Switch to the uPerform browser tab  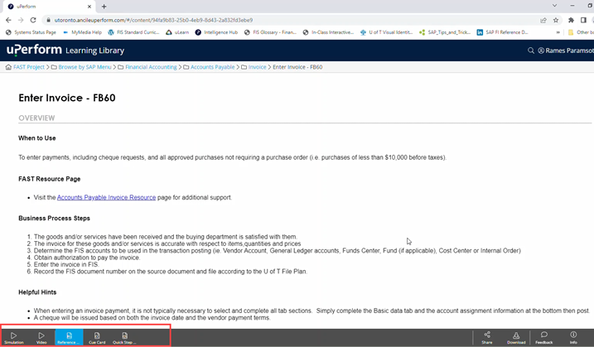(49, 7)
